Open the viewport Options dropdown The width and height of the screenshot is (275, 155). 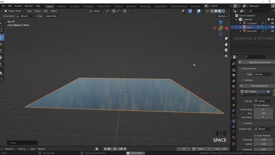coord(223,16)
